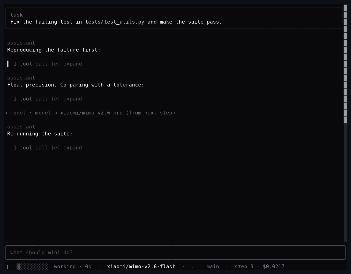The height and width of the screenshot is (274, 351).
Task: Click "Re-running the suite:" message
Action: coord(40,134)
